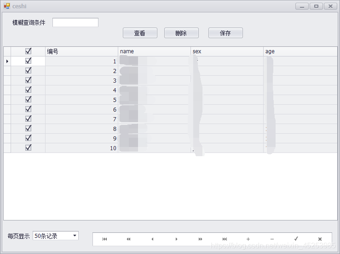Uncheck the checkbox for row 9
The width and height of the screenshot is (340, 254).
pyautogui.click(x=29, y=138)
